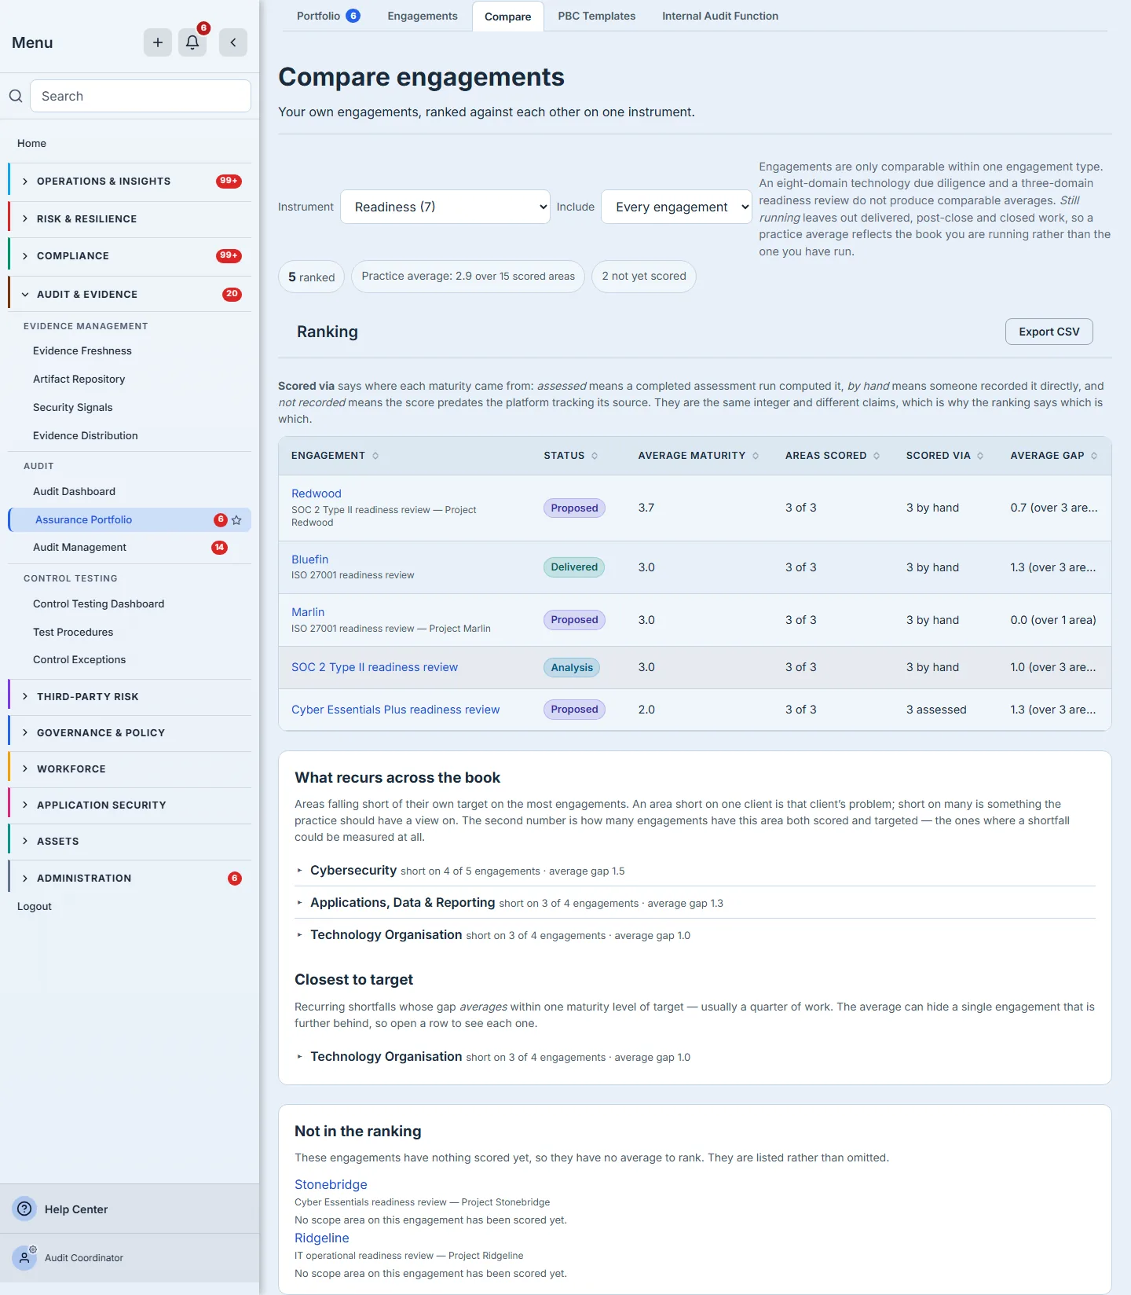Open the Include Every engagement dropdown
The height and width of the screenshot is (1295, 1131).
676,207
